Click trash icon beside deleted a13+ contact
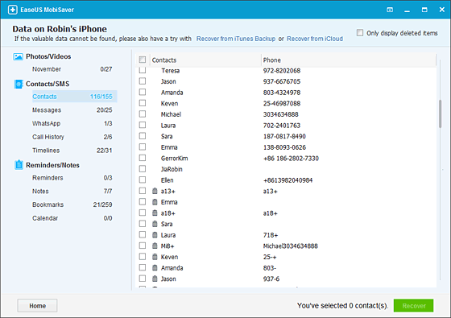The width and height of the screenshot is (451, 318). tap(155, 191)
